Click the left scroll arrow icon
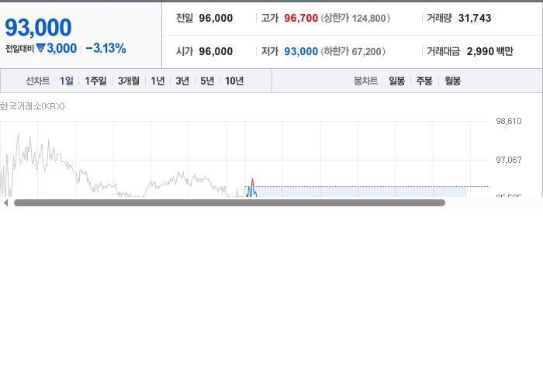 pyautogui.click(x=5, y=203)
